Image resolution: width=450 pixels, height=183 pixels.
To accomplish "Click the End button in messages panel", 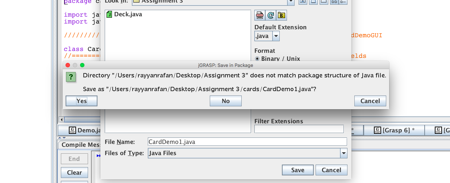I will click(x=74, y=159).
